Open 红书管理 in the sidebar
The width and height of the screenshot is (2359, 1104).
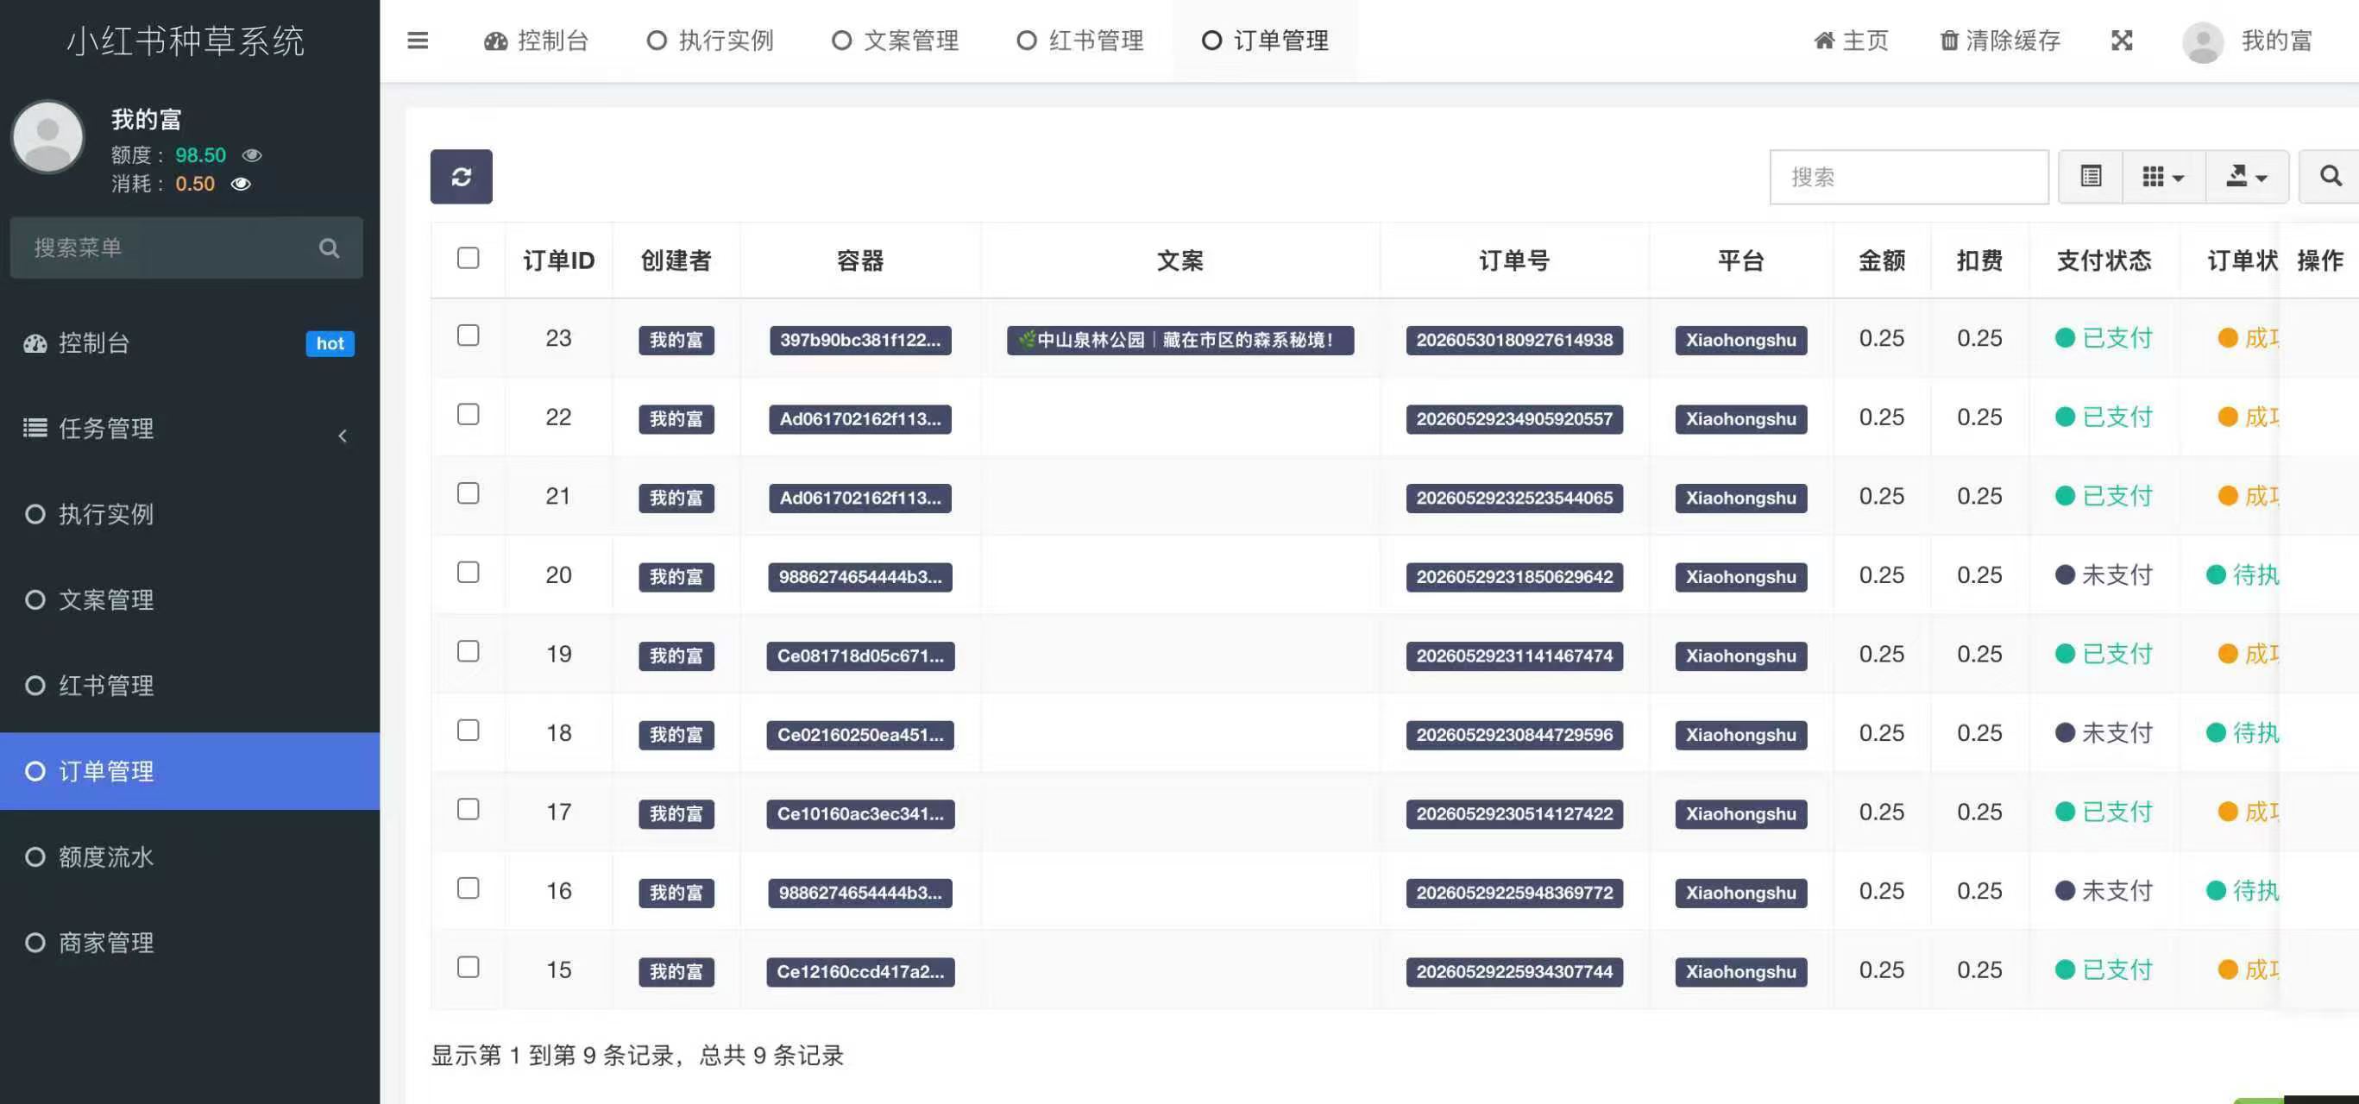(x=190, y=686)
